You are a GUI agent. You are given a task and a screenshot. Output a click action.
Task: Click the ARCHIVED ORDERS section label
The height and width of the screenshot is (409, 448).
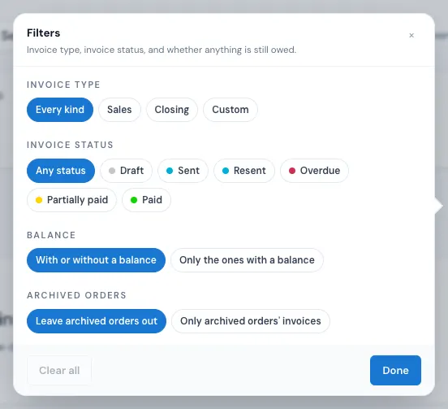(76, 295)
